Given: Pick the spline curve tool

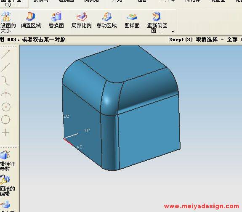Looking at the screenshot, I should click(6, 81).
